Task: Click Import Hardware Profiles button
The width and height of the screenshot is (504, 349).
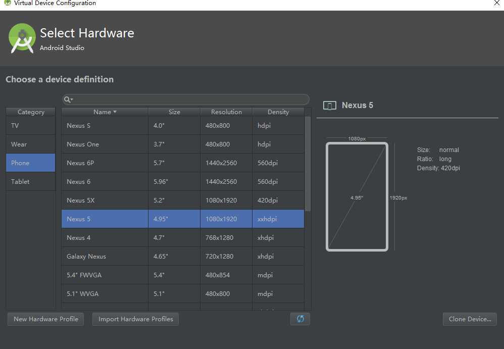Action: pyautogui.click(x=135, y=319)
